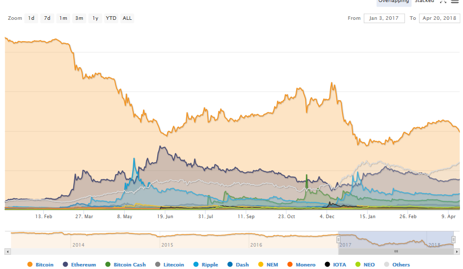The width and height of the screenshot is (463, 269).
Task: Zoom chart to 3m range
Action: pyautogui.click(x=79, y=18)
